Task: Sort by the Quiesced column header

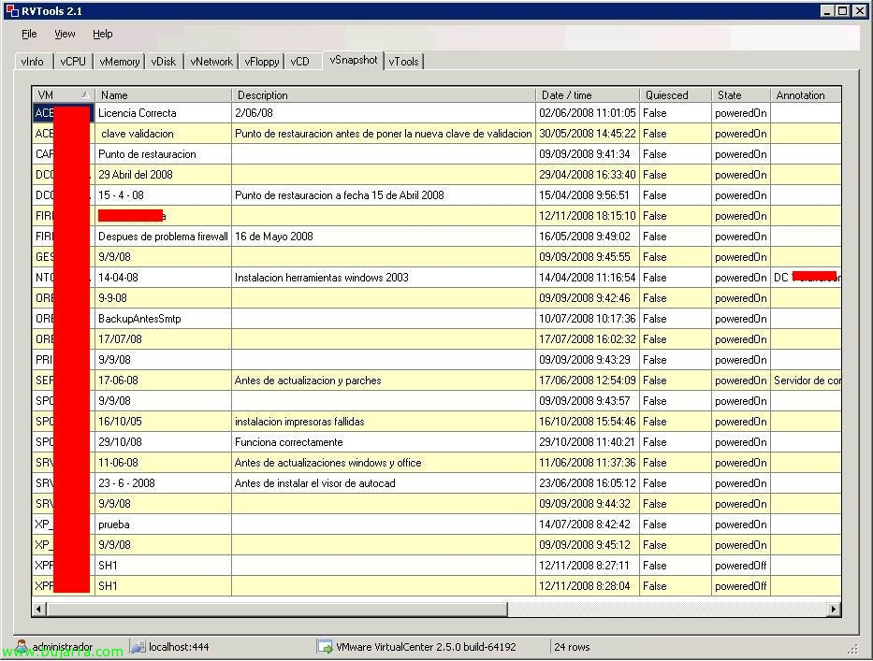Action: pyautogui.click(x=676, y=95)
